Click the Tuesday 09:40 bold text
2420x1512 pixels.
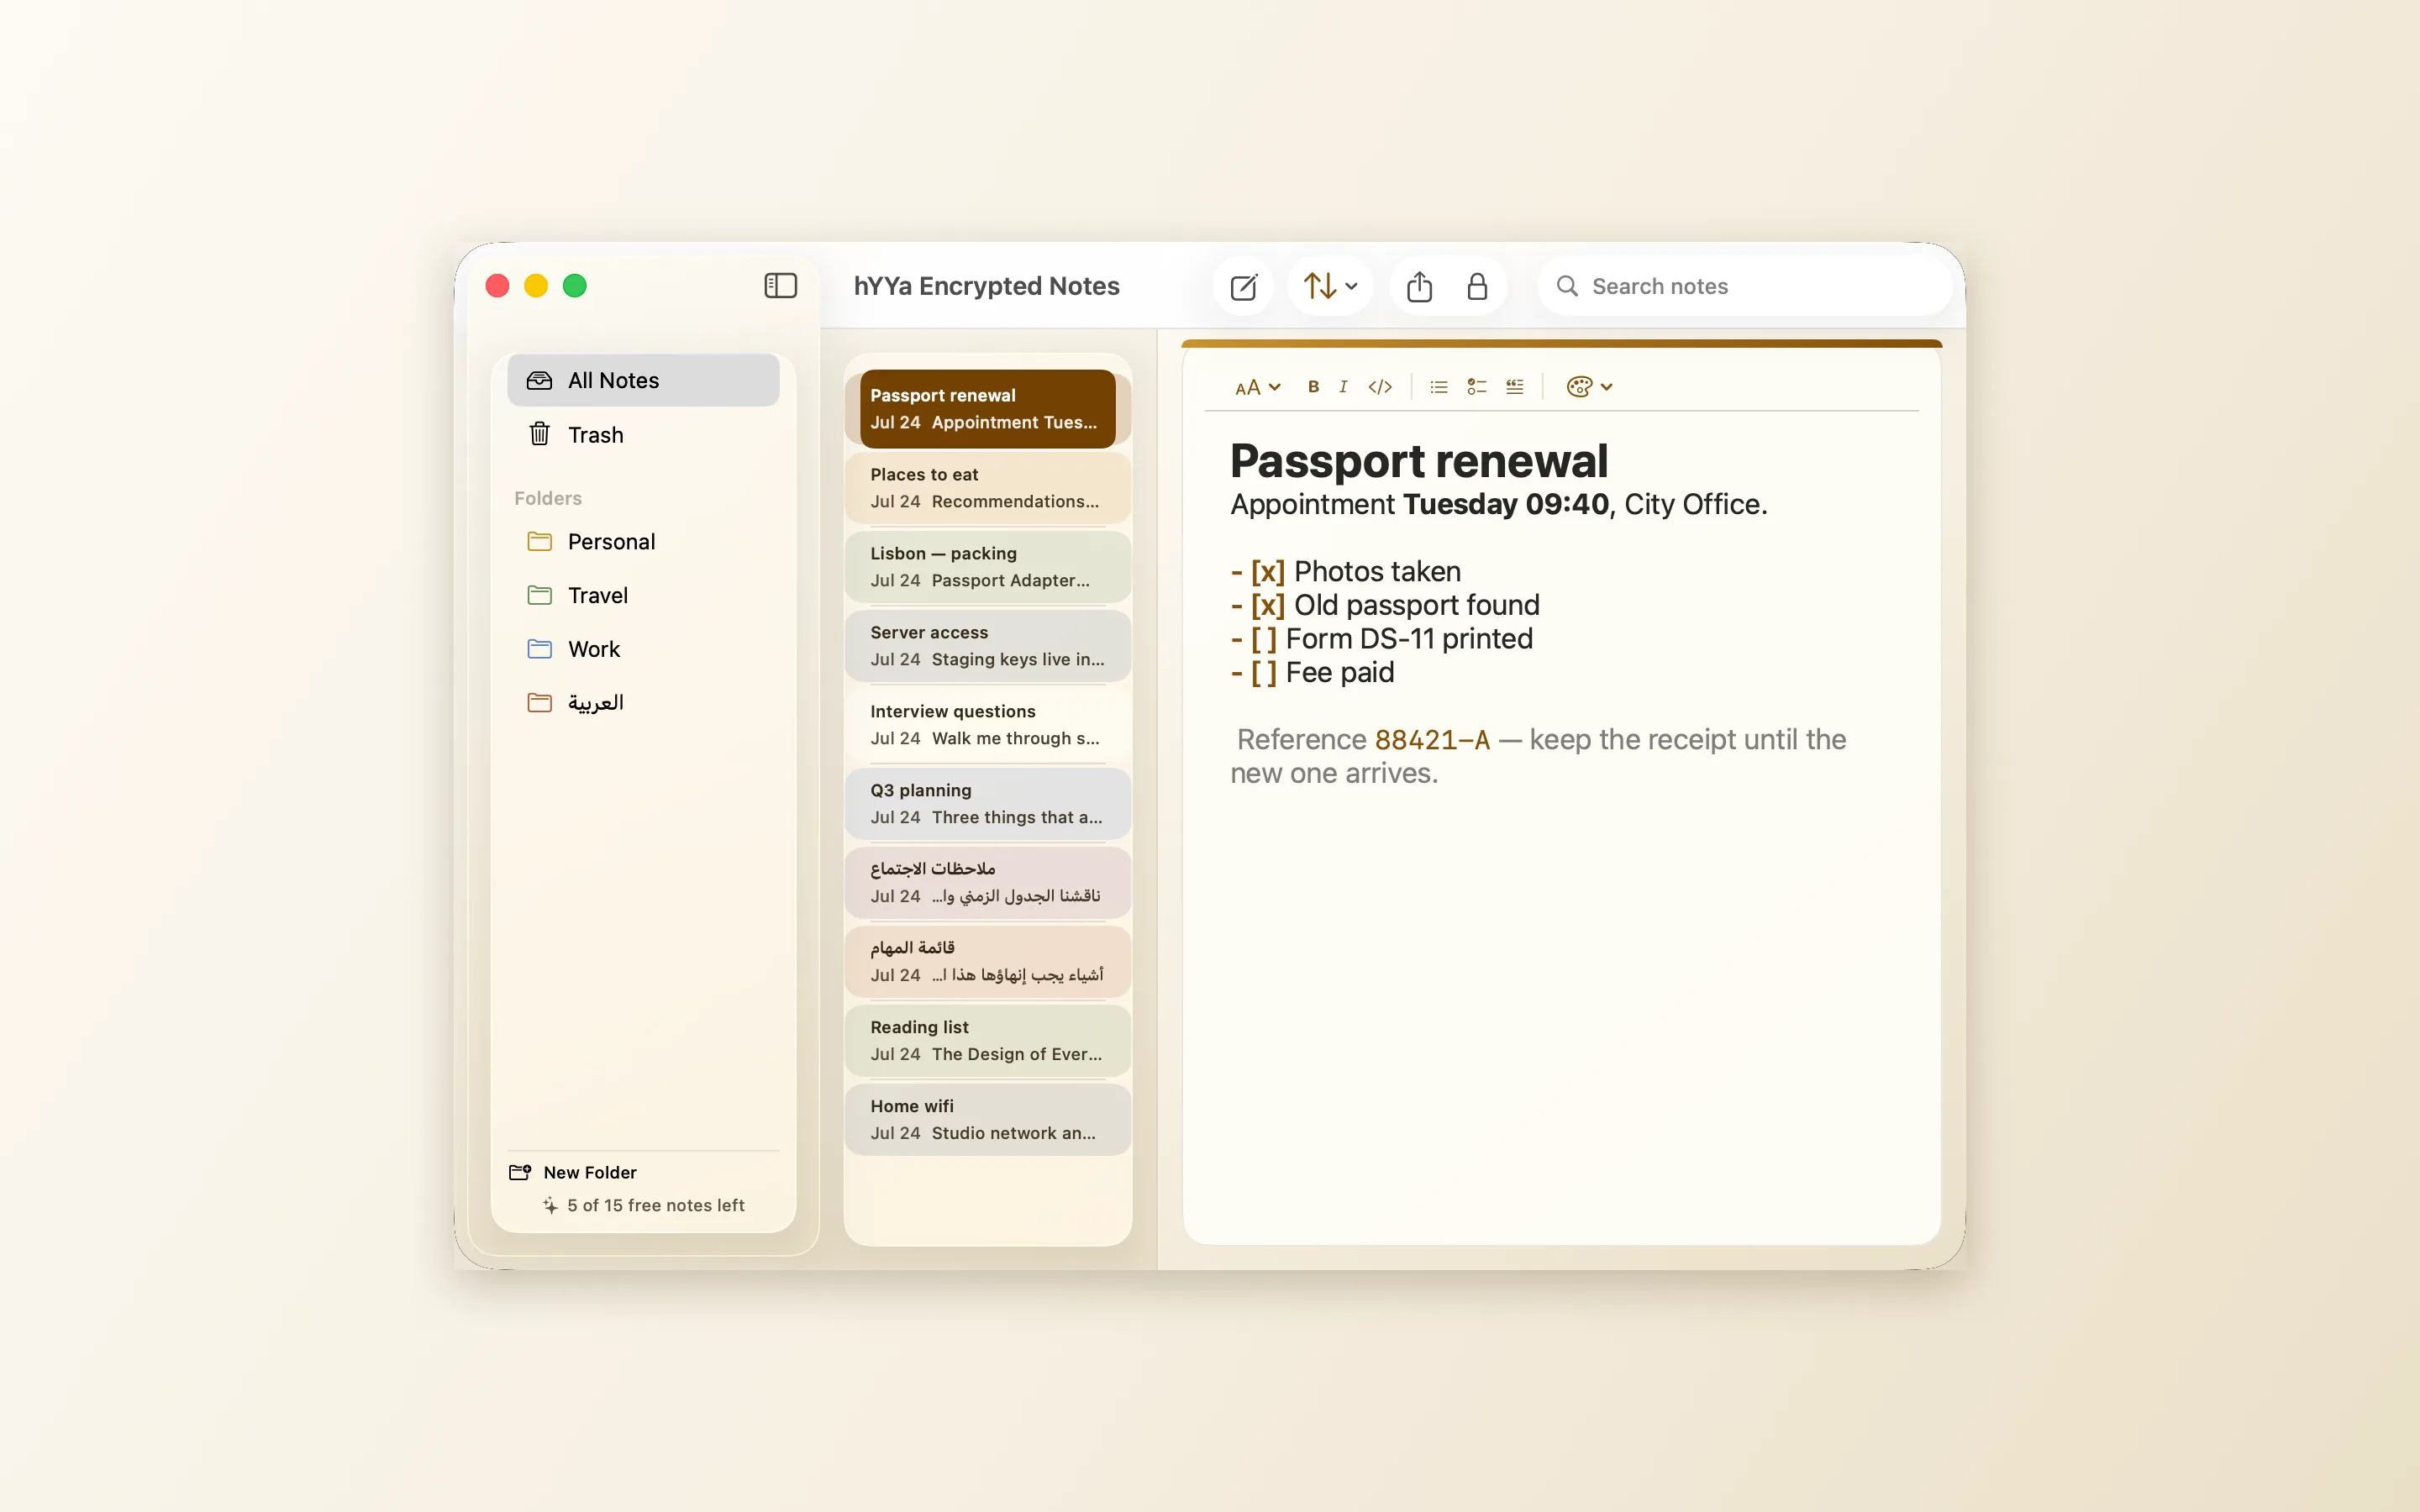(1505, 505)
